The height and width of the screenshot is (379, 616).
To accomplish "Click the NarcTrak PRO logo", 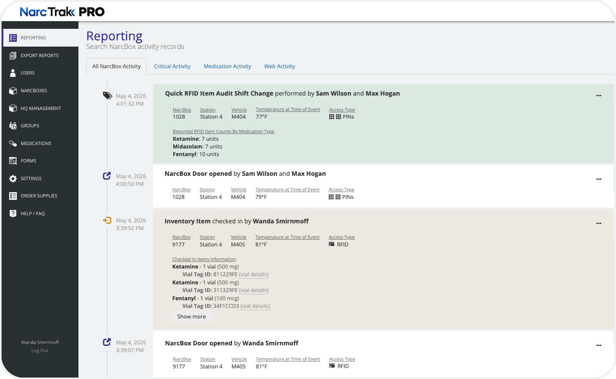I will tap(62, 12).
